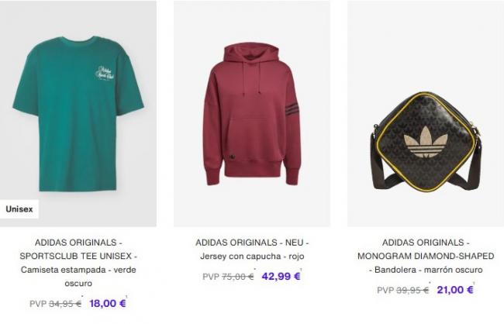
Task: Click the 'Bandolera - marrón oscuro' description
Action: (426, 270)
